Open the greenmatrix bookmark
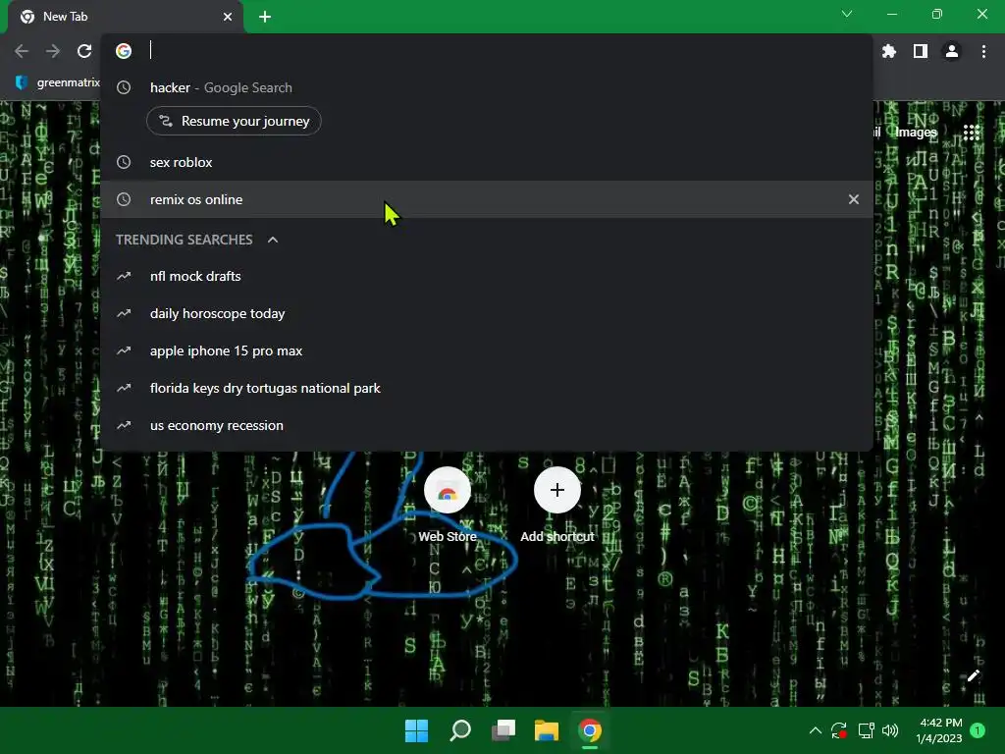The height and width of the screenshot is (754, 1005). [x=58, y=82]
